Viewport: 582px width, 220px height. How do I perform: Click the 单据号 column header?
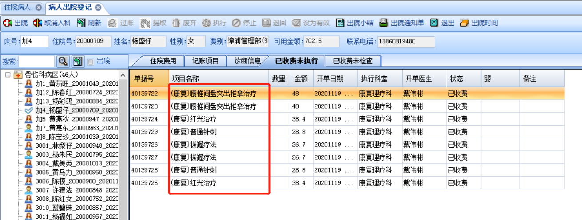click(x=149, y=79)
